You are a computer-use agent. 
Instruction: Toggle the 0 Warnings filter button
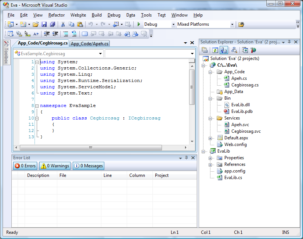pos(55,166)
